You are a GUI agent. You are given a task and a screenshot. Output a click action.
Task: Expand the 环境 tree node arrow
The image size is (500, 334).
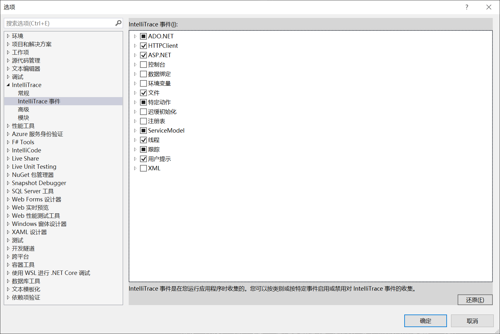[x=8, y=36]
